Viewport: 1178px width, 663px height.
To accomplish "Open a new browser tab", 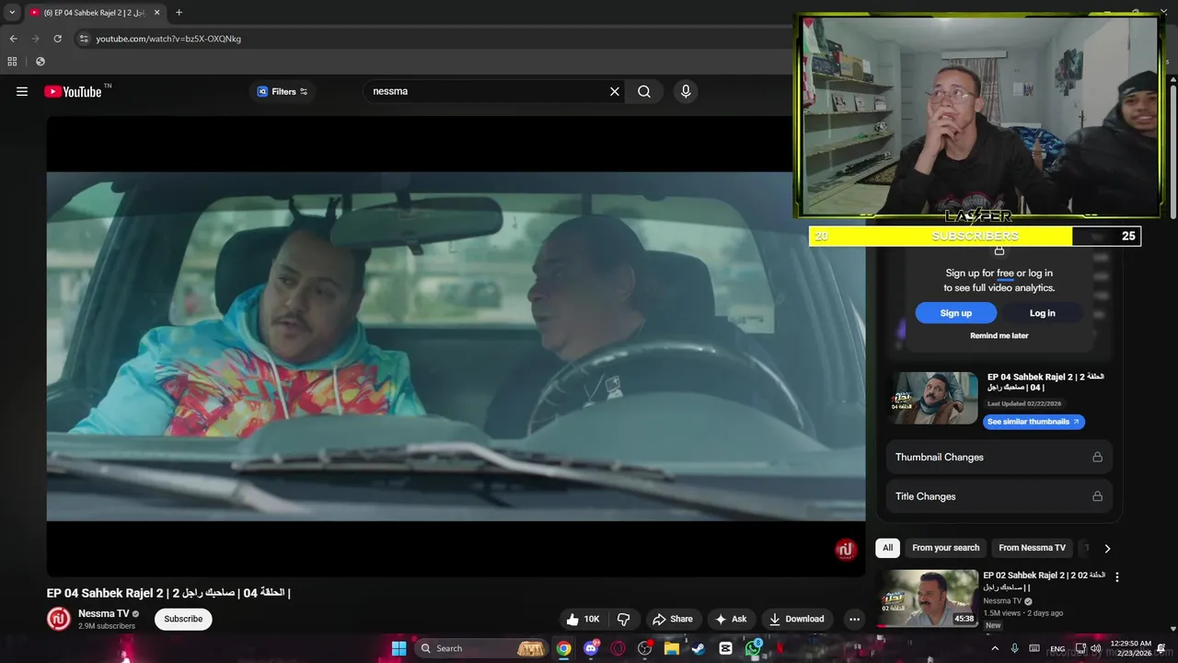I will pyautogui.click(x=179, y=13).
